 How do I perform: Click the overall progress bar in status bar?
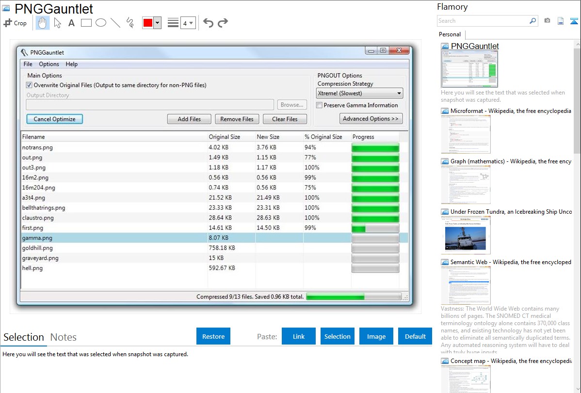(x=354, y=297)
